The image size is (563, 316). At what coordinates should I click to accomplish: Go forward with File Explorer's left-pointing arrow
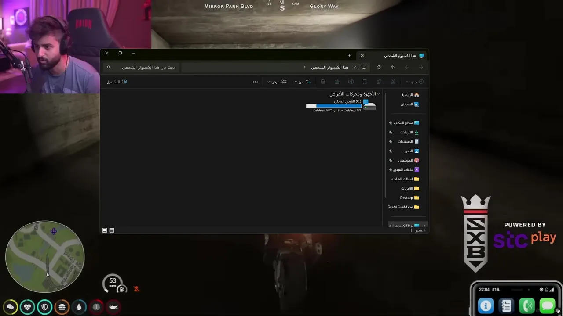(x=407, y=67)
